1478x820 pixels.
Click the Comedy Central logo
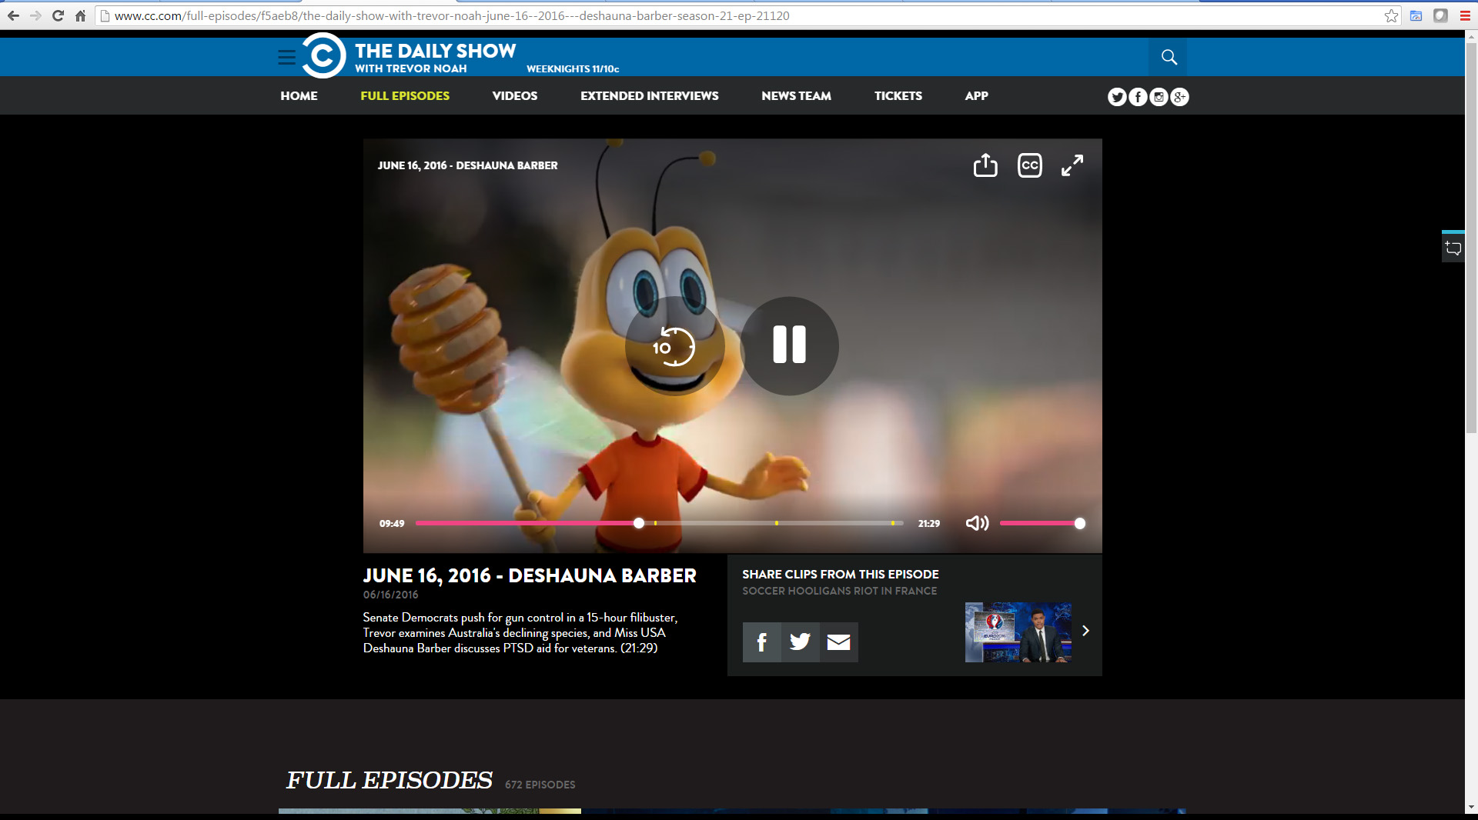(x=323, y=55)
